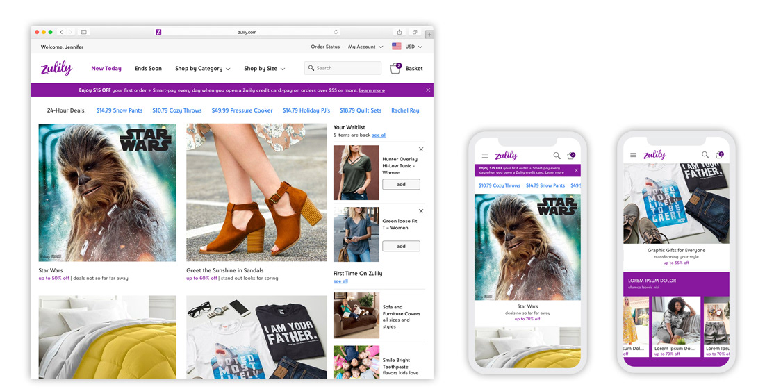The height and width of the screenshot is (389, 774).
Task: Add Hunter Overlay Hi-Low Tunic to basket
Action: (x=402, y=184)
